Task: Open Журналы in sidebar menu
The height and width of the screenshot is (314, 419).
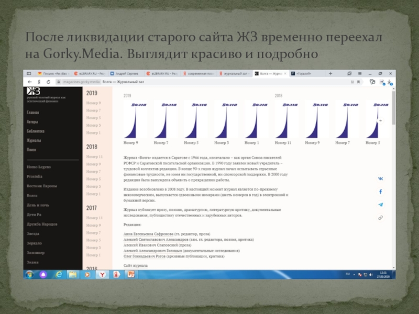Action: (34, 140)
